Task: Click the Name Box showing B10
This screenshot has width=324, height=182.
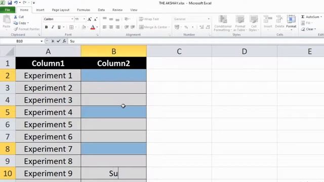Action: pos(20,41)
